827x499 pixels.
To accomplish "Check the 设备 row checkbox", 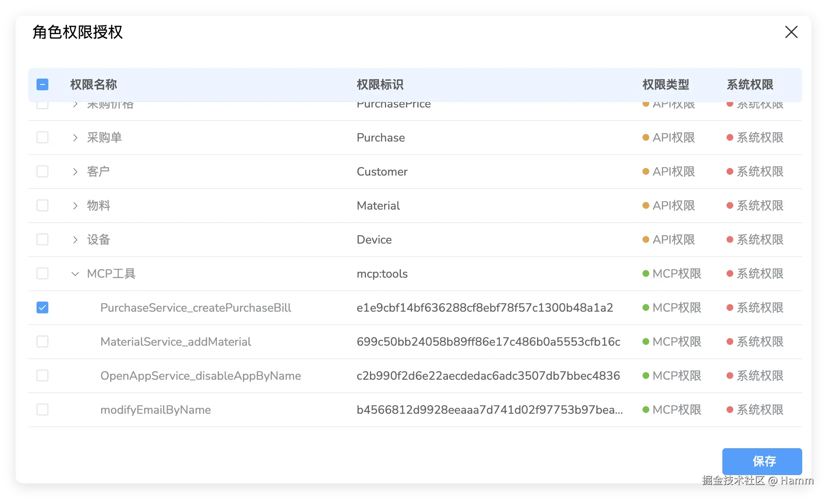I will click(x=42, y=239).
